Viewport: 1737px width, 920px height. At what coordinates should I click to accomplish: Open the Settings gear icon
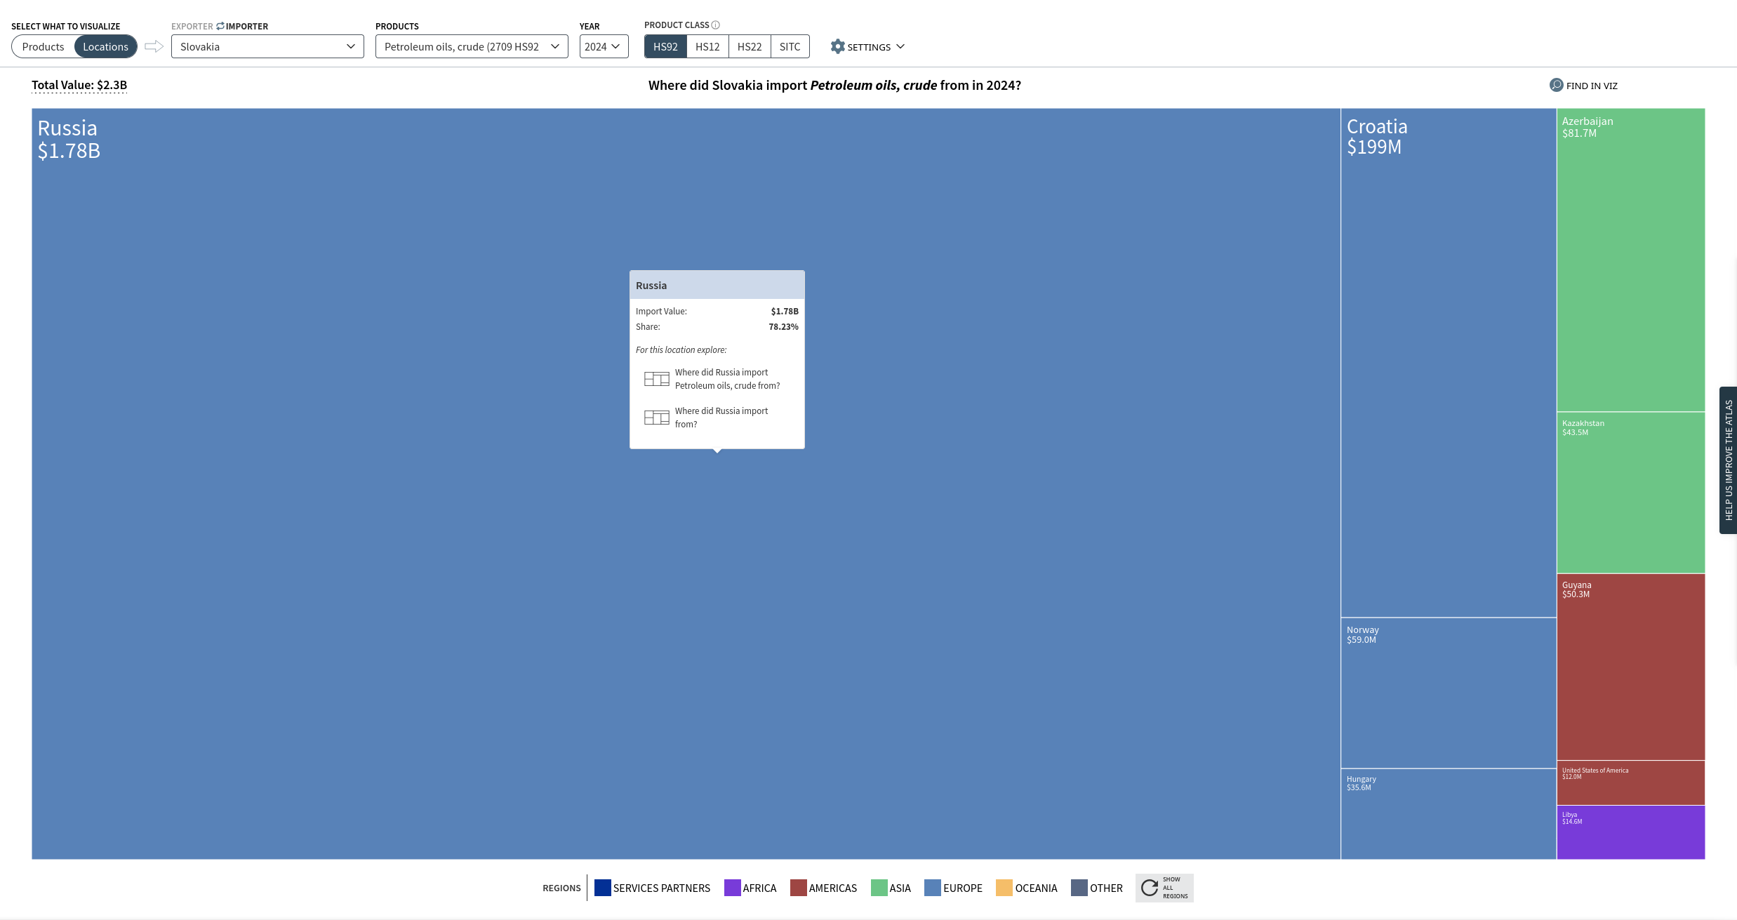coord(837,46)
